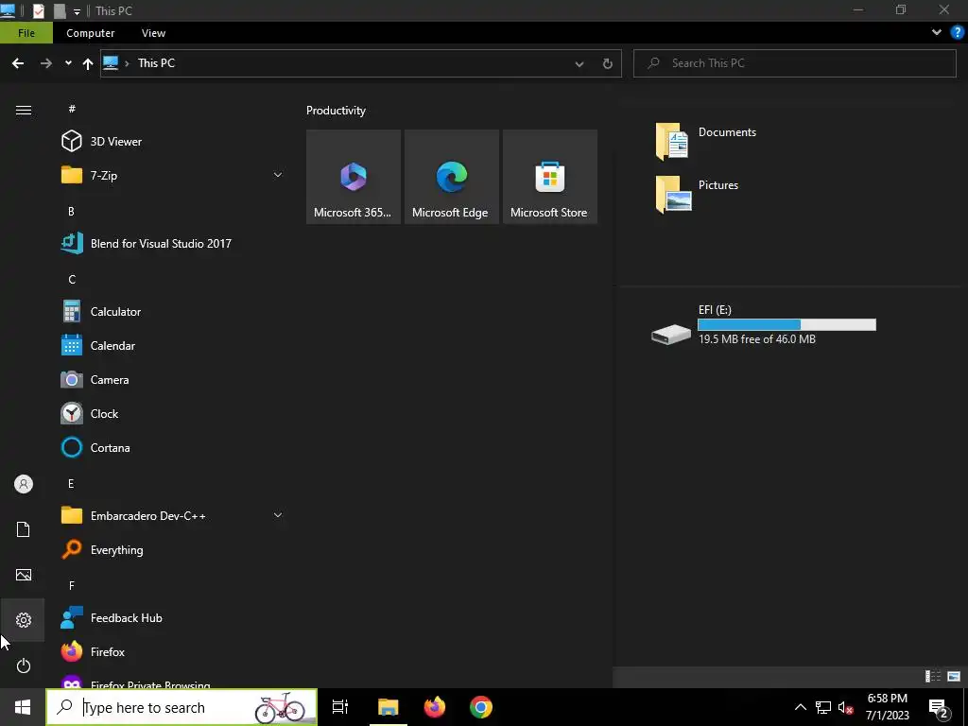Screen dimensions: 968x726
Task: Open the notification center icon
Action: tap(939, 707)
